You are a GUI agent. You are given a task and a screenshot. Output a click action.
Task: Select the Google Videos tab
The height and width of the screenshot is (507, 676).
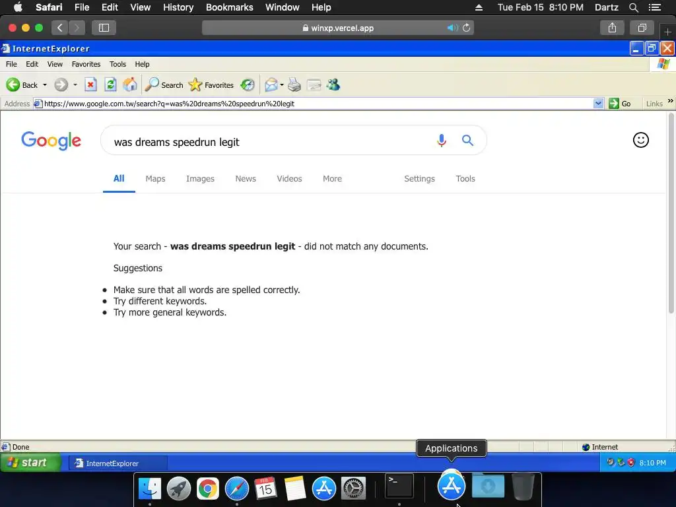(289, 178)
